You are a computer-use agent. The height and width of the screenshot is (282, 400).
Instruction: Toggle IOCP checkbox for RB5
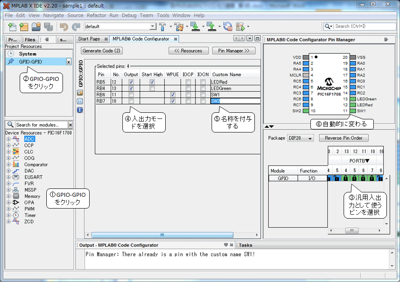[x=188, y=82]
